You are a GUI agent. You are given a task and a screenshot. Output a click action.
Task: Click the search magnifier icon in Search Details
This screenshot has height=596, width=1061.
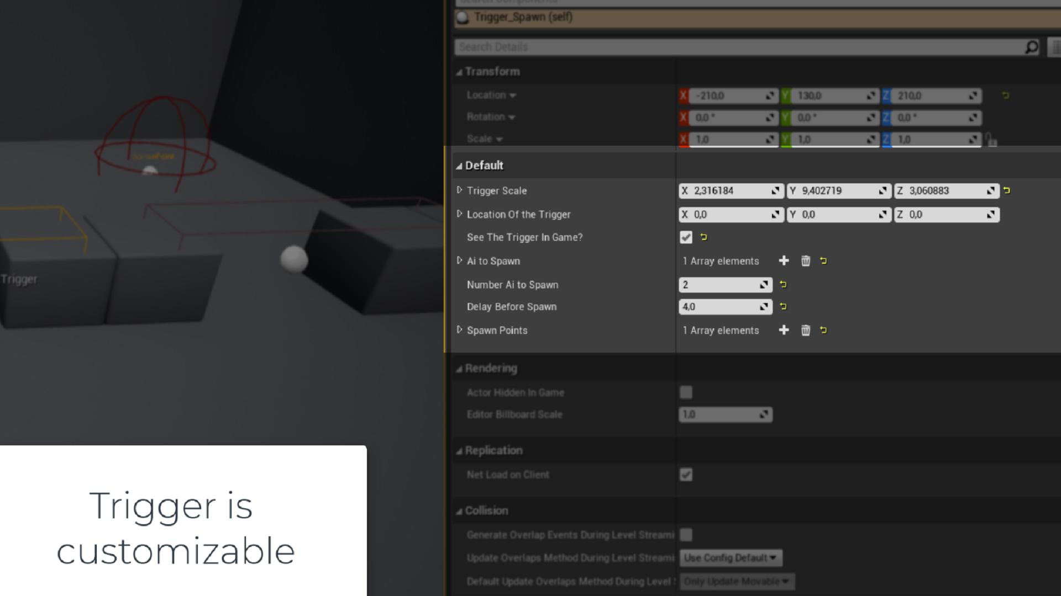1031,47
